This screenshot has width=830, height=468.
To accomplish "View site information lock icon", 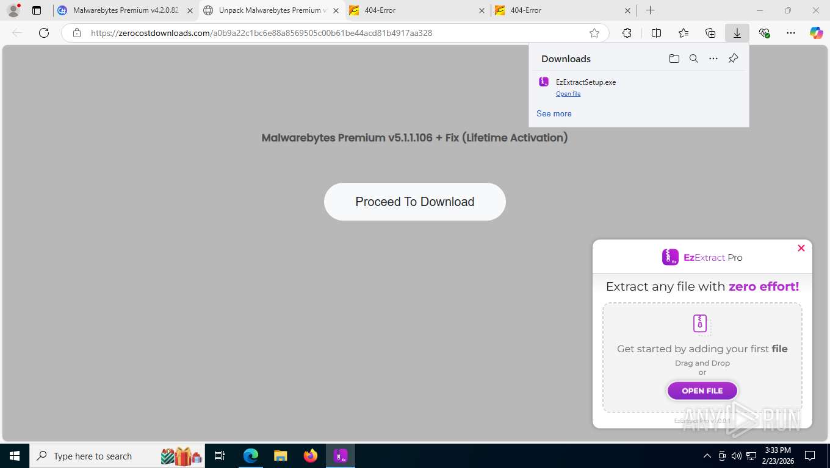I will [77, 33].
